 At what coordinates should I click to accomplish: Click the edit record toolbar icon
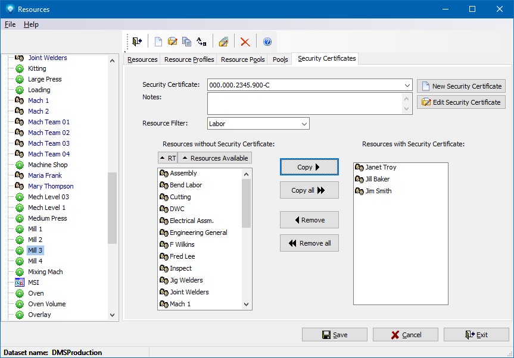(x=172, y=42)
